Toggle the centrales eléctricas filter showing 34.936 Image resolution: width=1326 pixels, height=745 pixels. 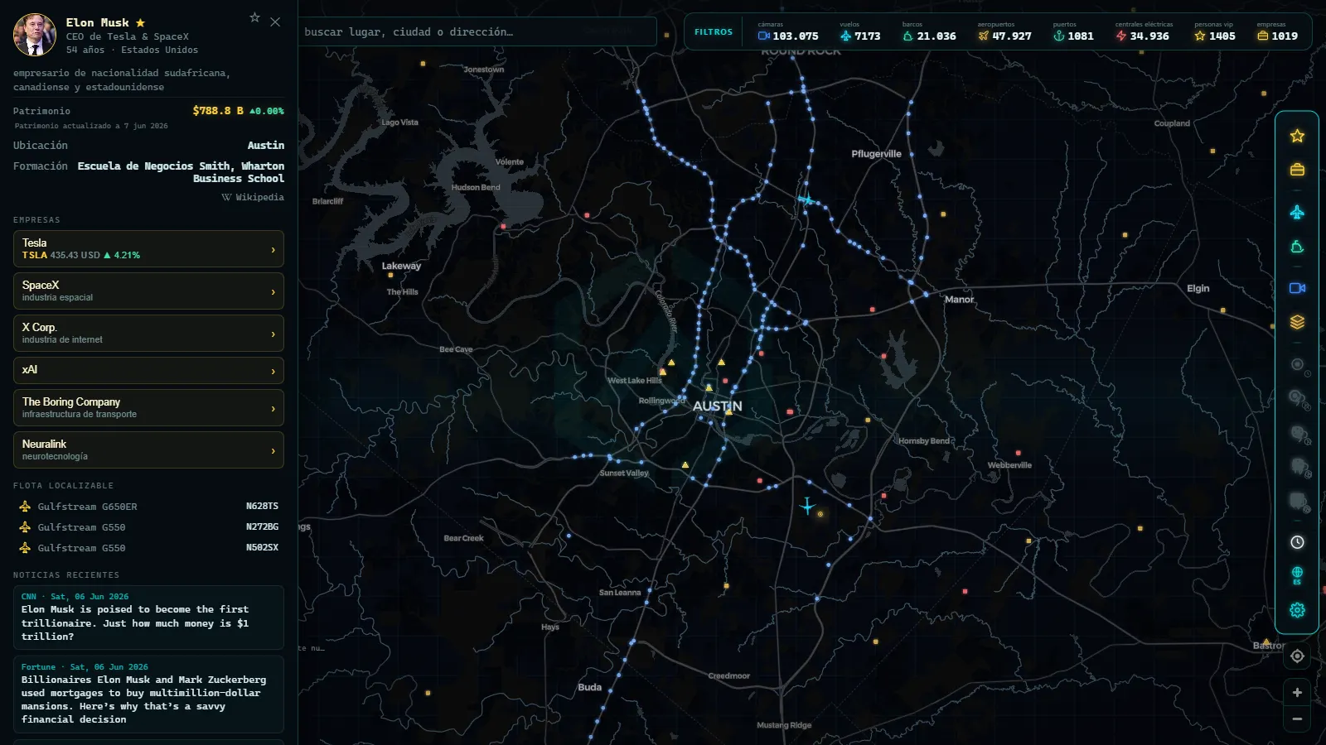(1143, 31)
